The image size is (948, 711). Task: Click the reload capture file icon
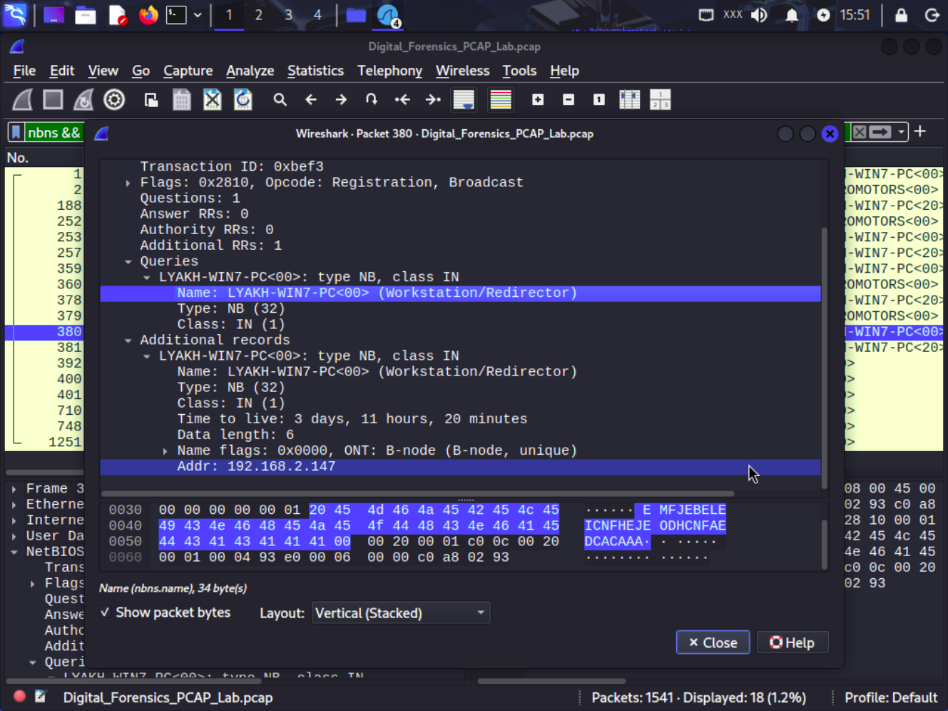(x=243, y=100)
